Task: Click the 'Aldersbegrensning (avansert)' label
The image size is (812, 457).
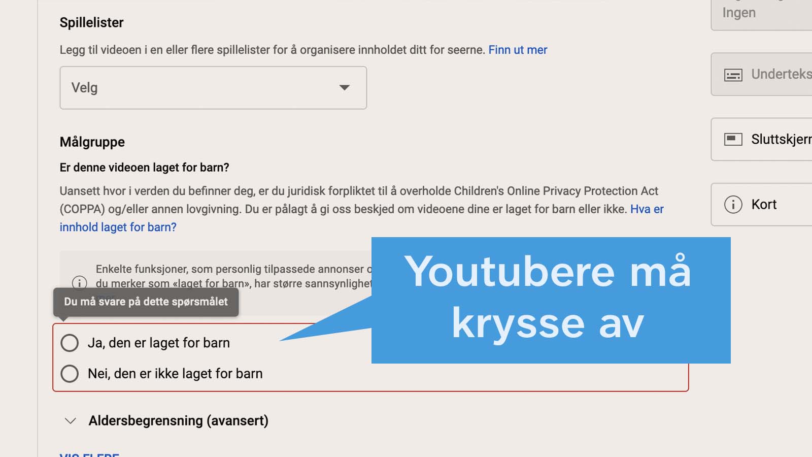Action: [179, 421]
